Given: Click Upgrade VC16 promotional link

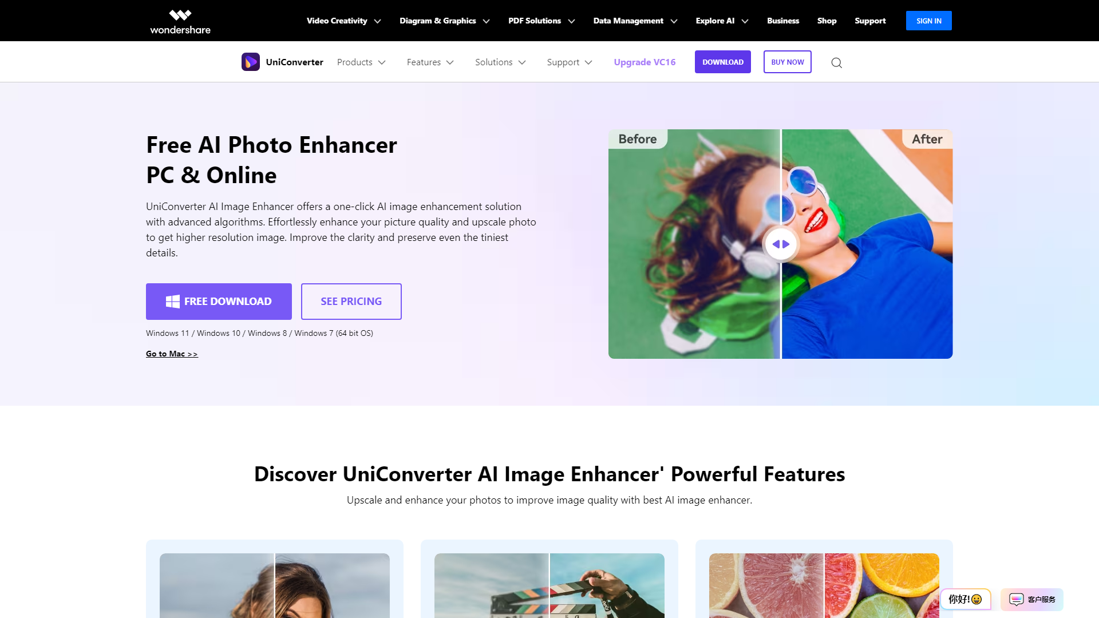Looking at the screenshot, I should (x=645, y=61).
